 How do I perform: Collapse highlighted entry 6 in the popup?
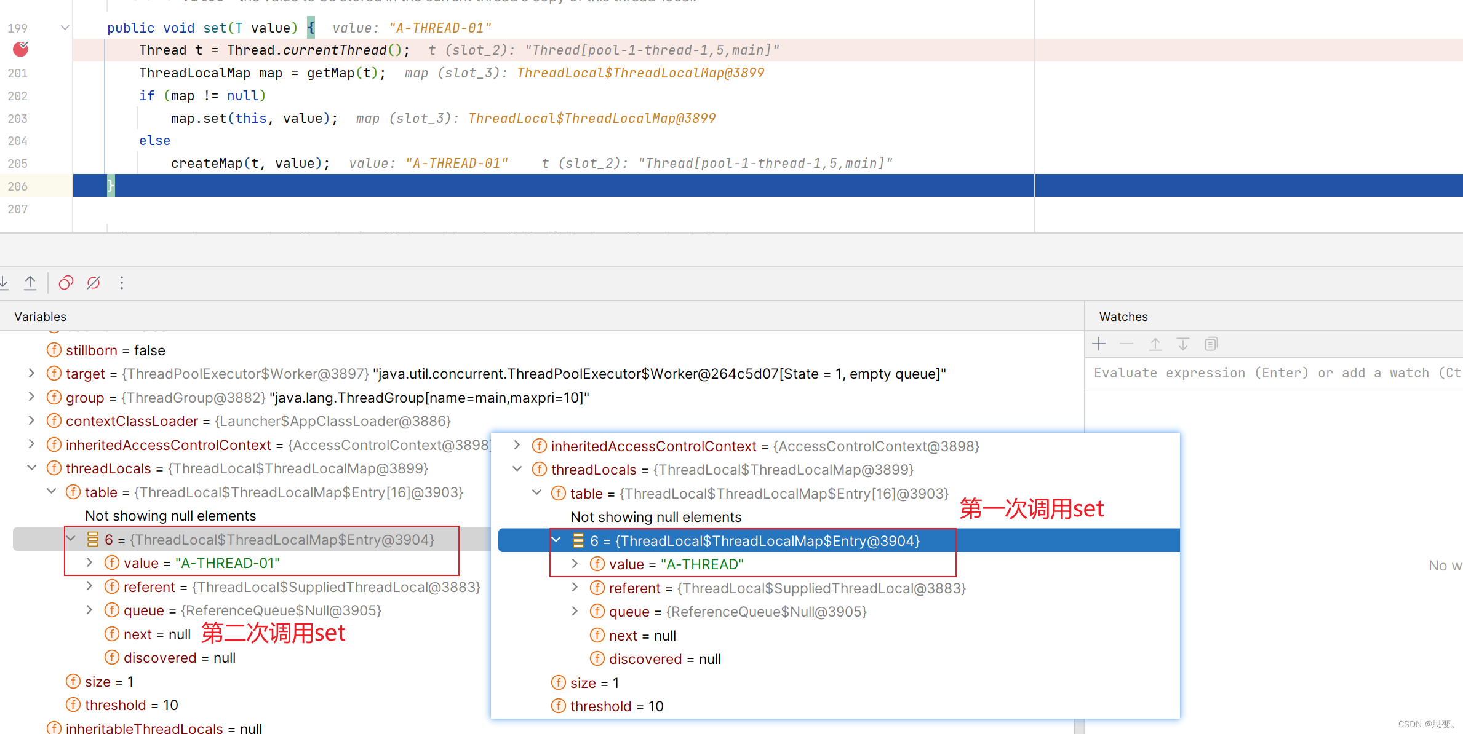pos(556,540)
